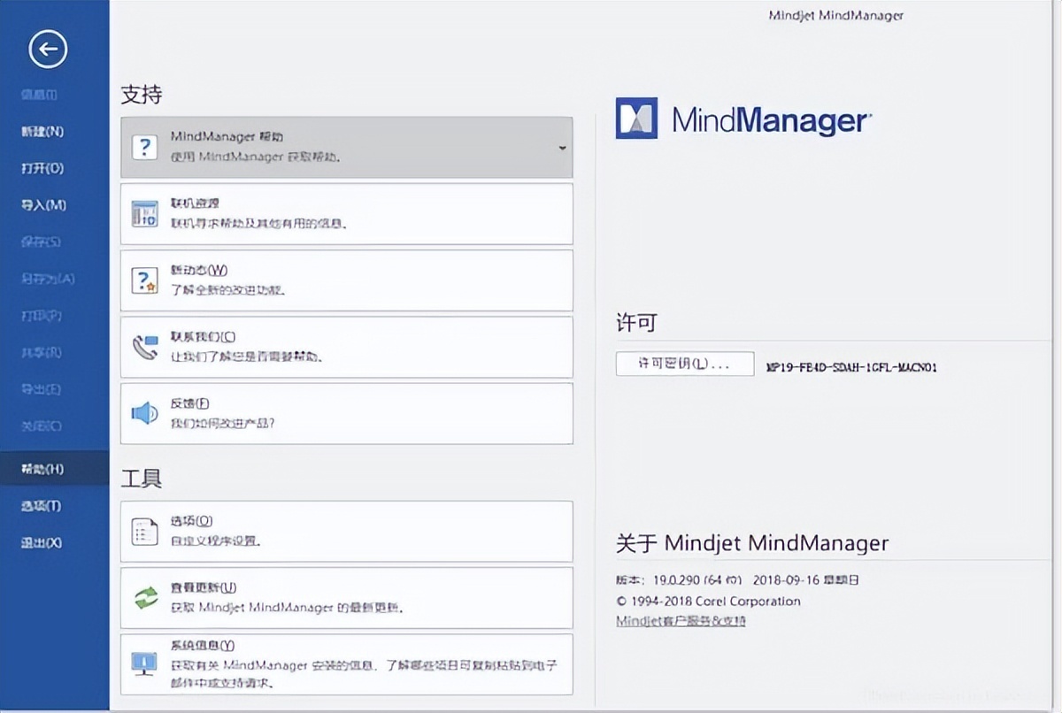The width and height of the screenshot is (1062, 713).
Task: Select 打印(P) in the left sidebar
Action: click(42, 316)
